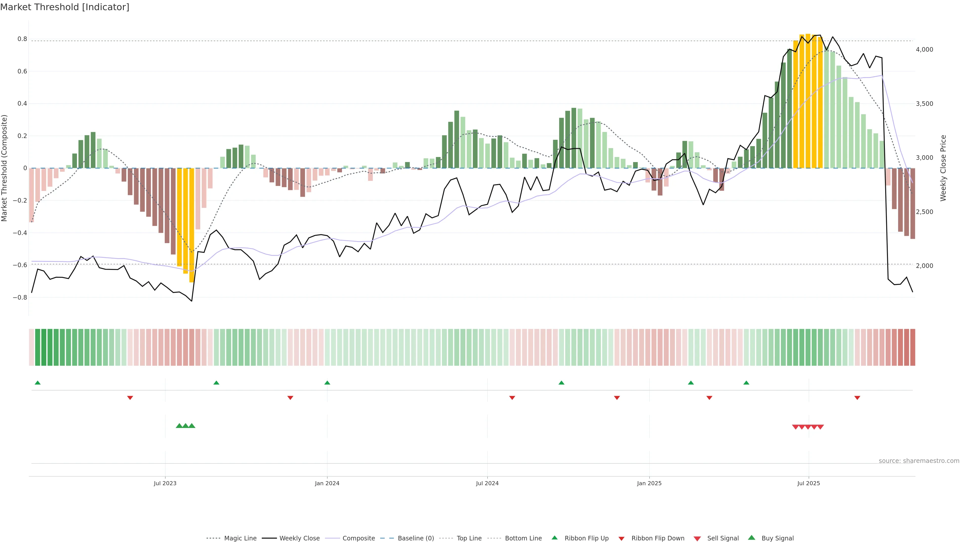This screenshot has width=972, height=547.
Task: Click the first green ribbon flip up marker
Action: (38, 383)
